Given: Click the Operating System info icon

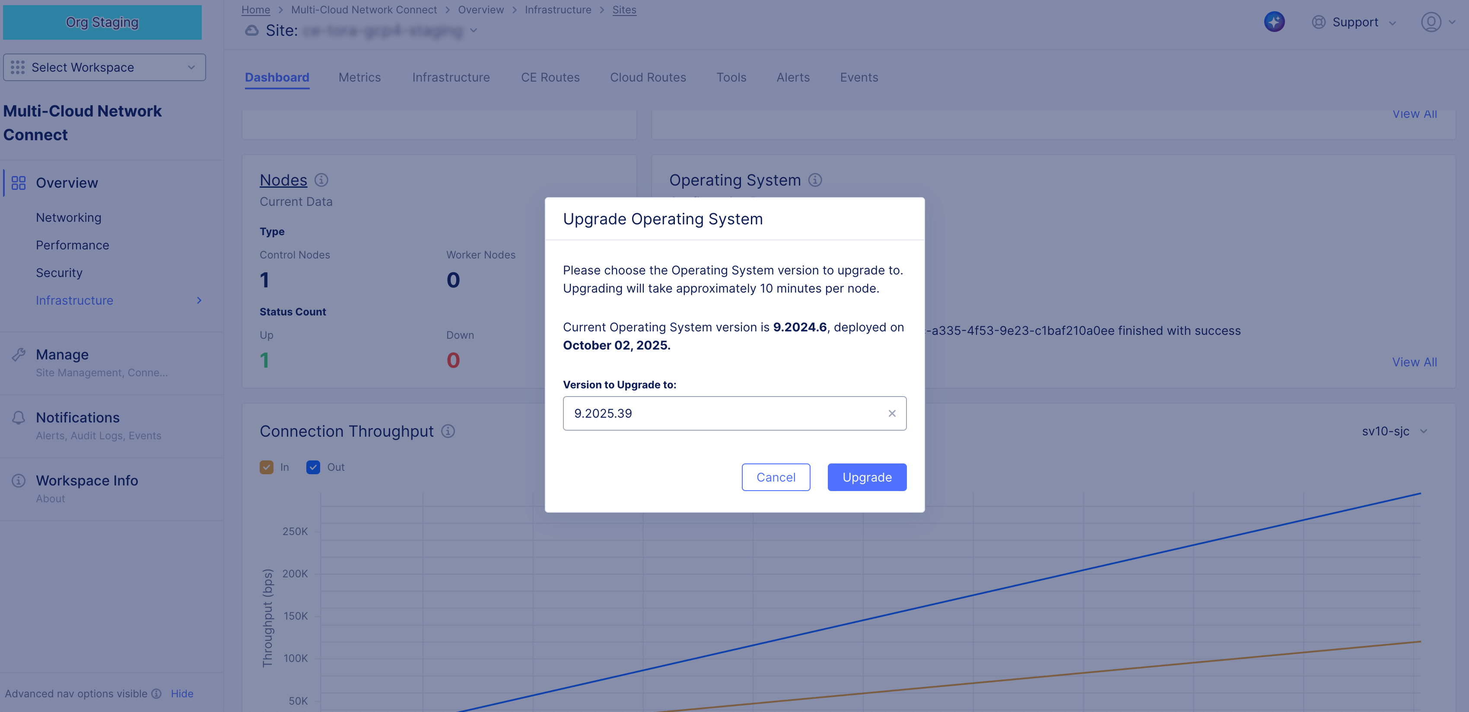Looking at the screenshot, I should coord(815,180).
